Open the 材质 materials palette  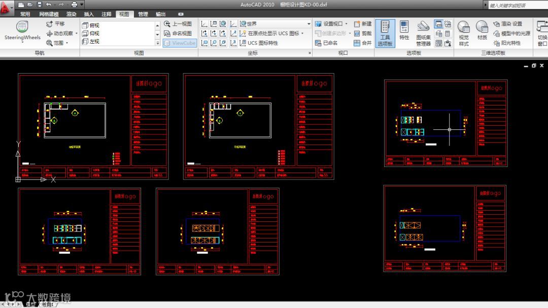pyautogui.click(x=482, y=31)
